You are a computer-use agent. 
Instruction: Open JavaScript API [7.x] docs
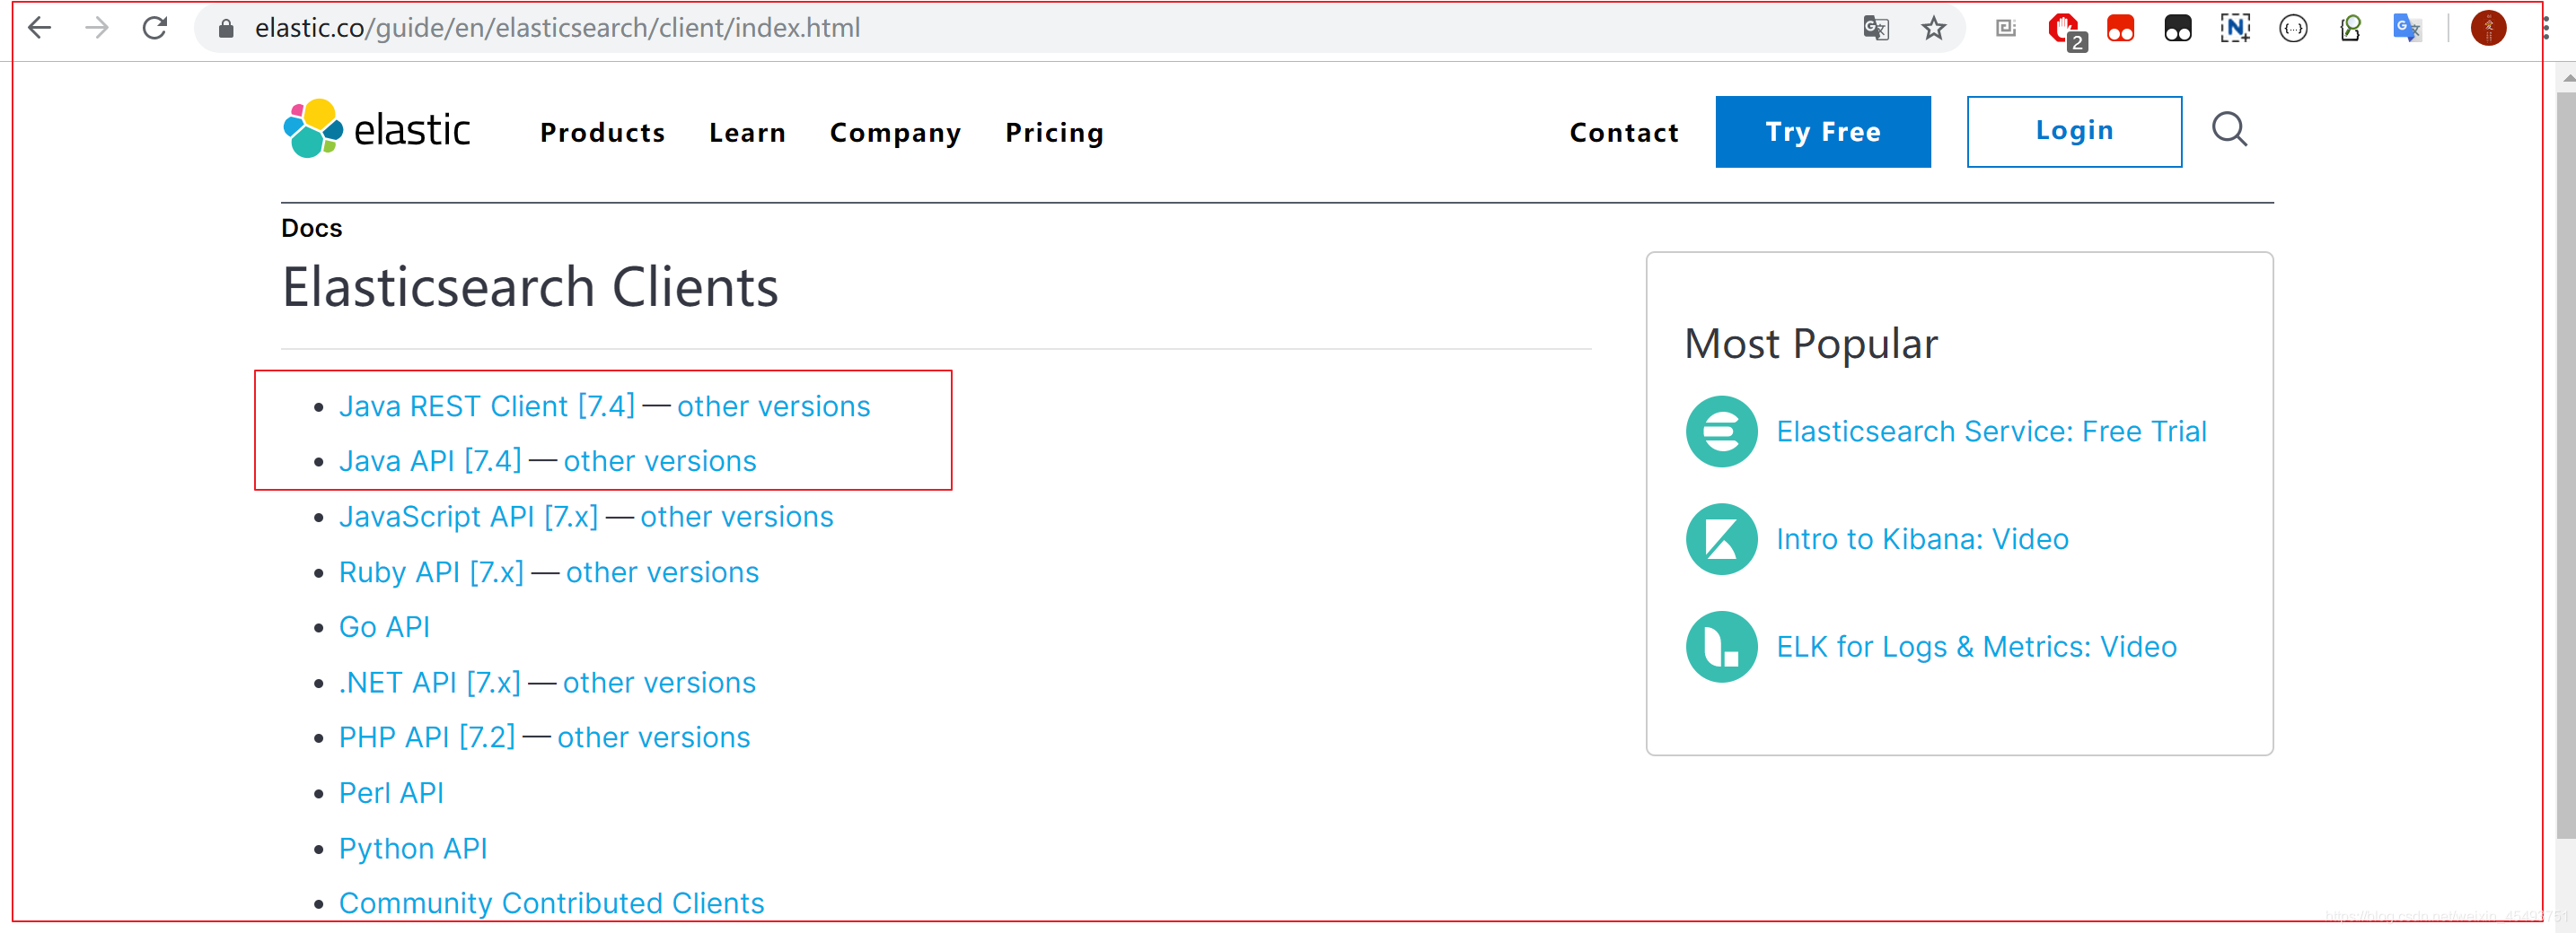click(x=468, y=518)
